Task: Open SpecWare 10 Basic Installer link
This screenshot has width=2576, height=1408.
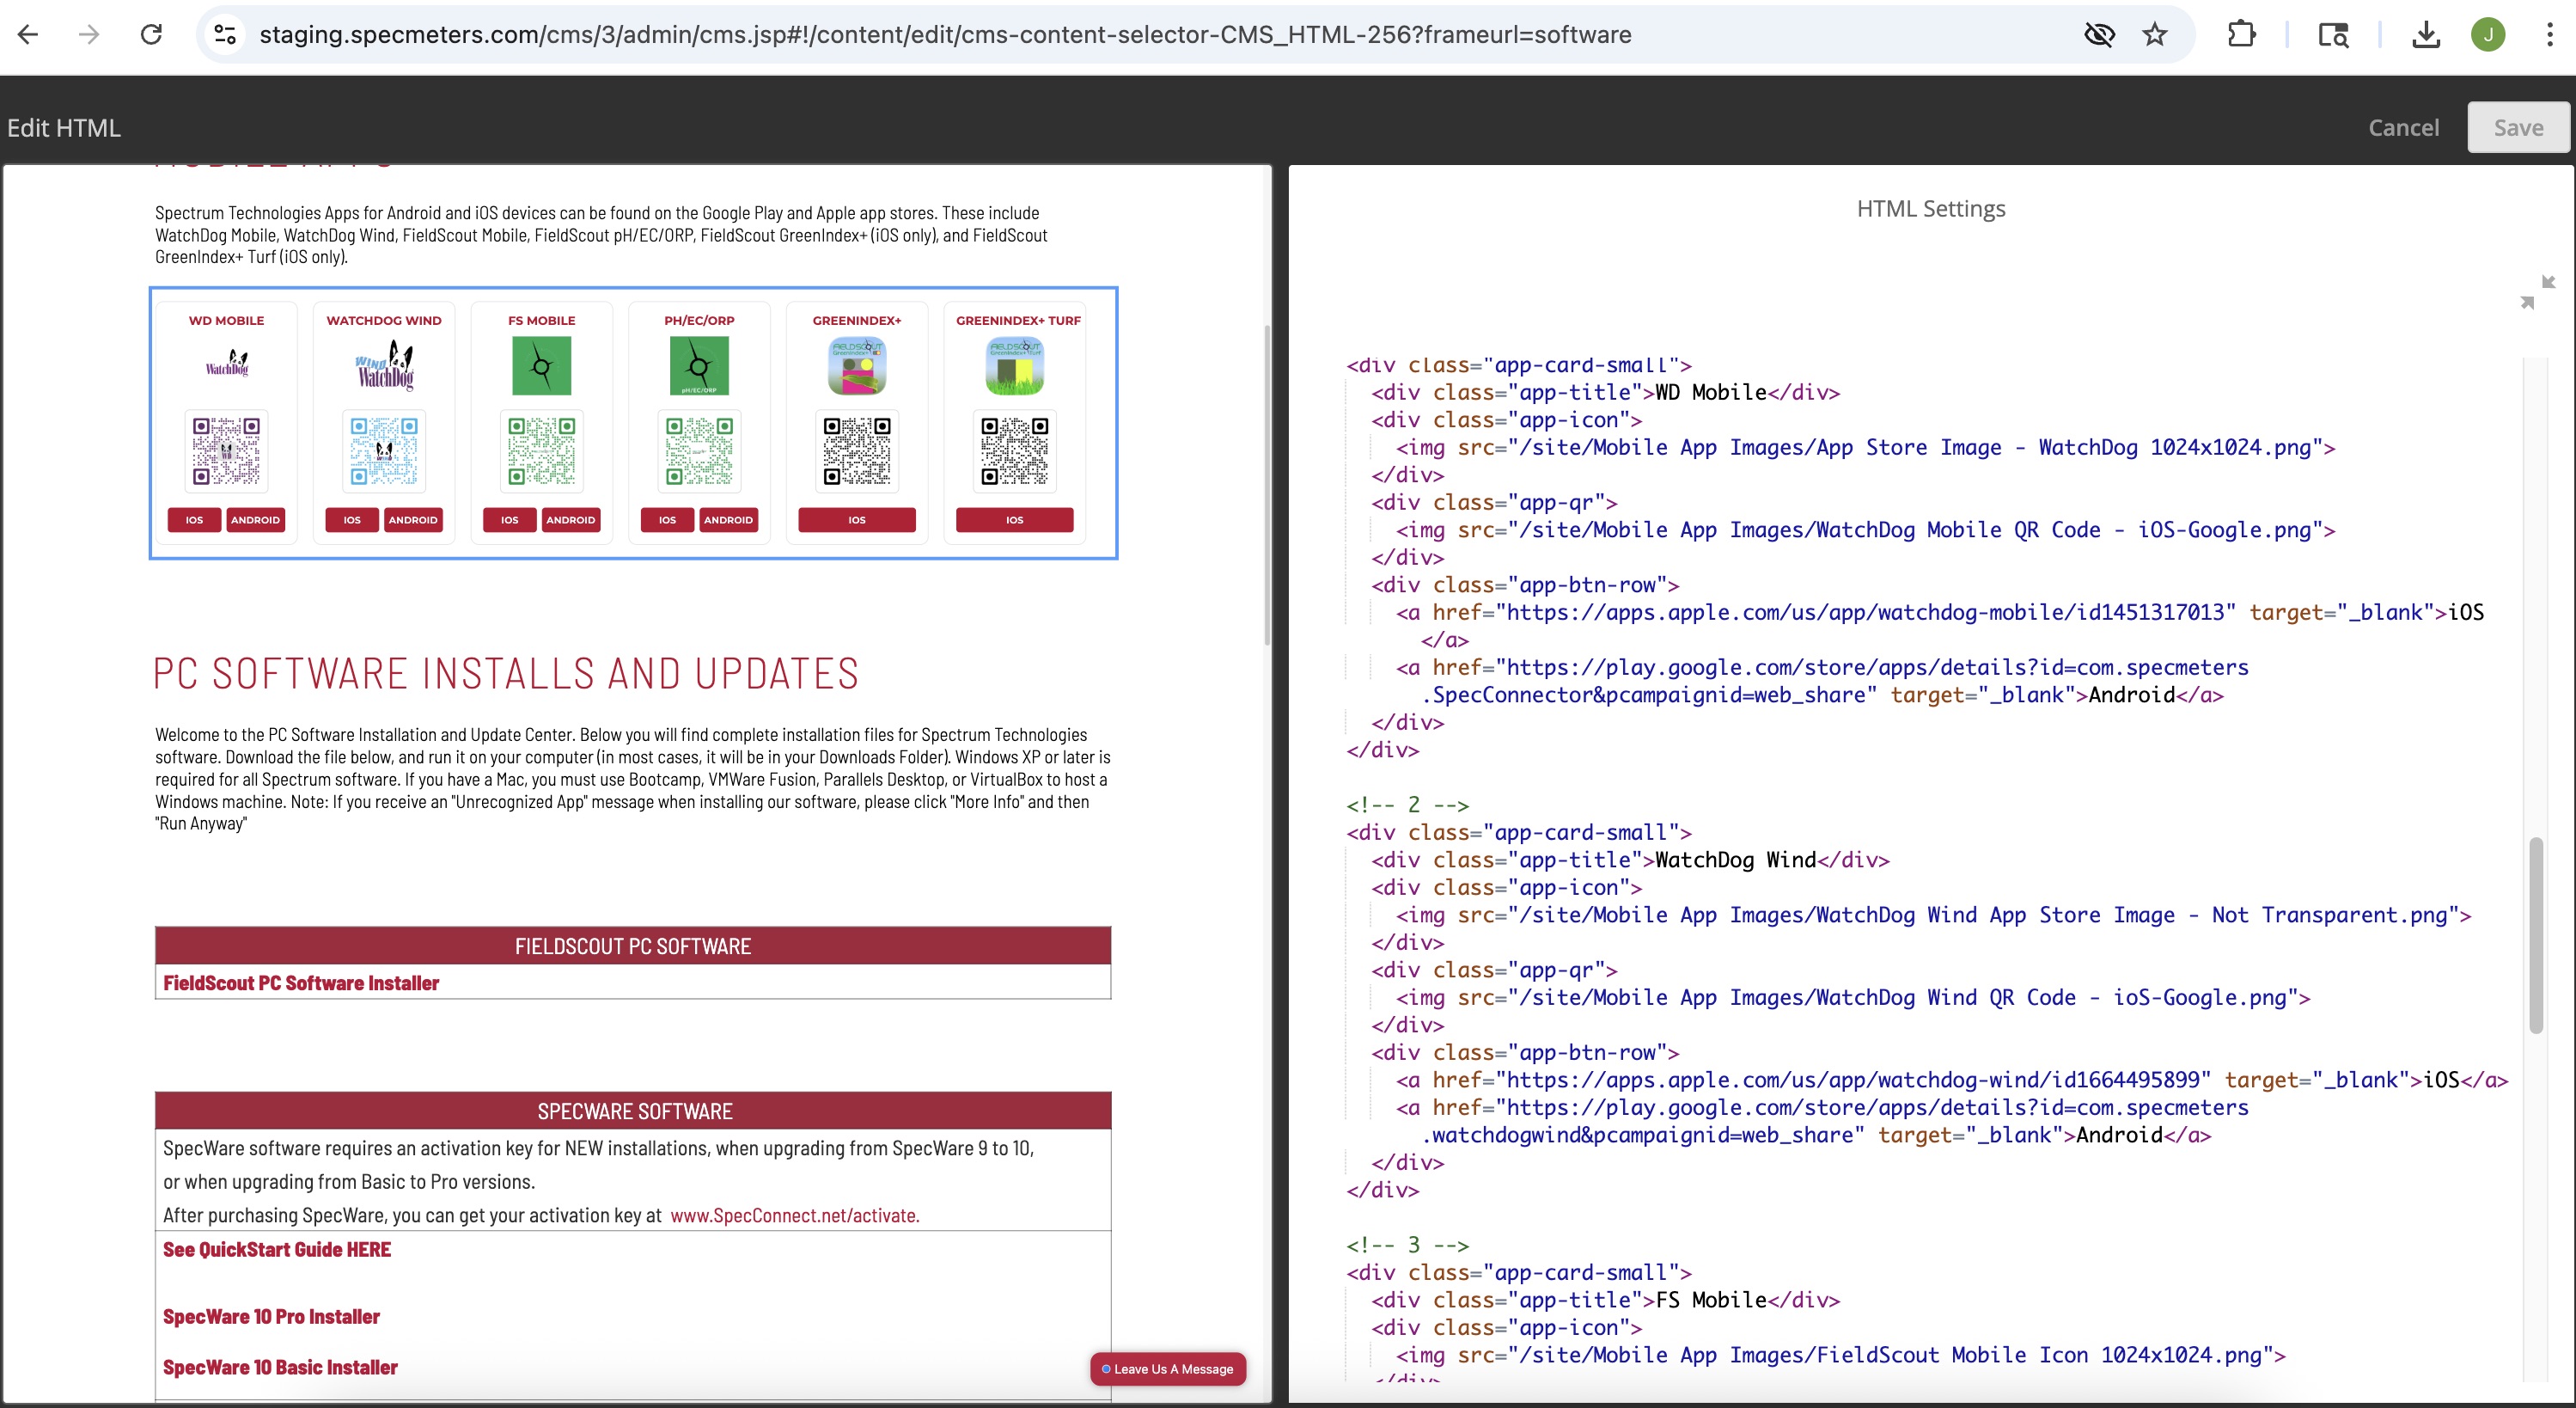Action: (280, 1367)
